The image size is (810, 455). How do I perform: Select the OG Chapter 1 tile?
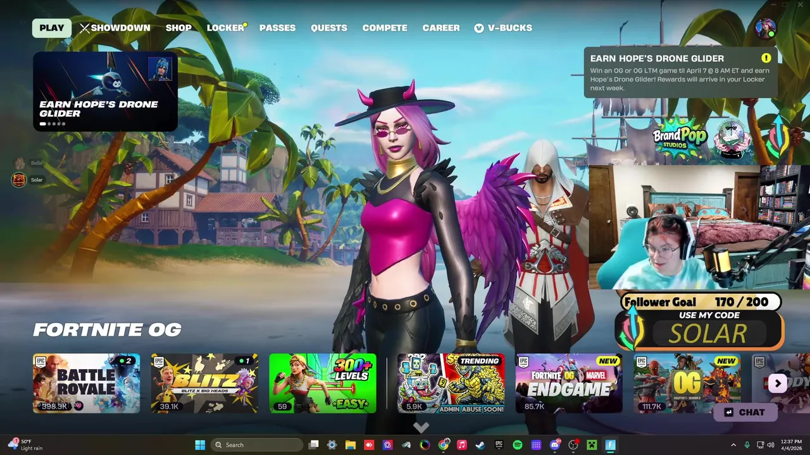687,383
